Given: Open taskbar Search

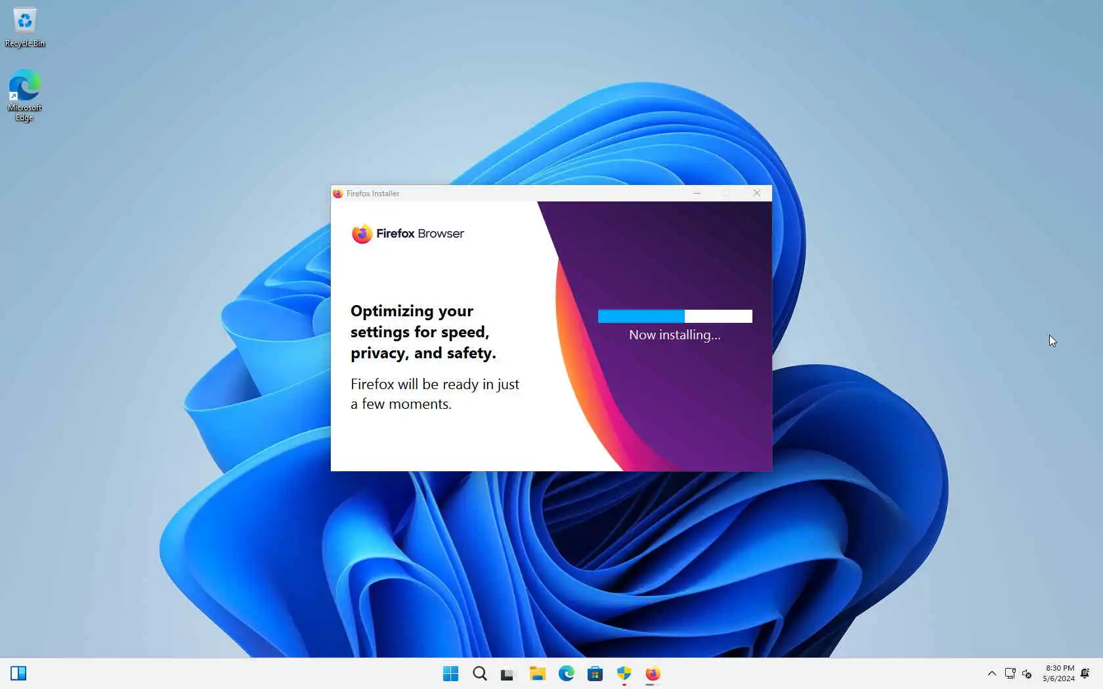Looking at the screenshot, I should [x=480, y=673].
